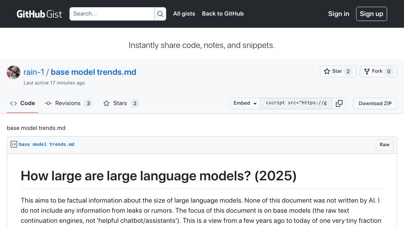This screenshot has width=404, height=227.
Task: Click Download ZIP
Action: point(375,103)
